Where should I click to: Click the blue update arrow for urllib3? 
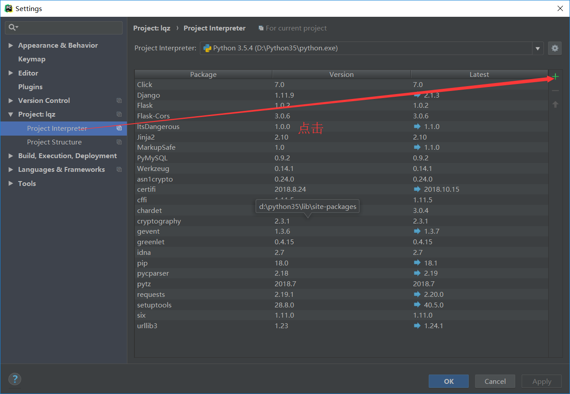[417, 326]
